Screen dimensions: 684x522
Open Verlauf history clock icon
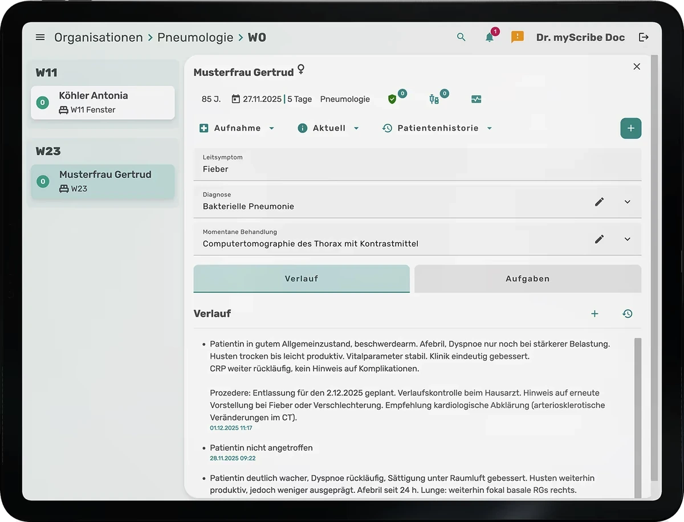[x=628, y=313]
